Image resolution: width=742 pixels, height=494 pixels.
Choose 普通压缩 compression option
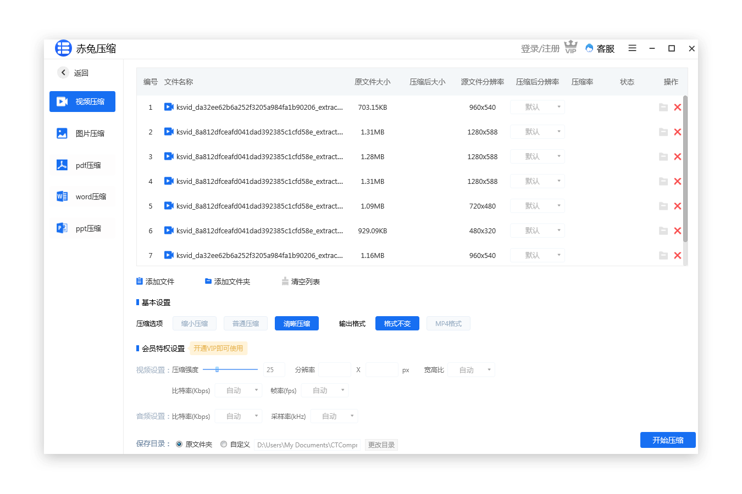tap(246, 324)
